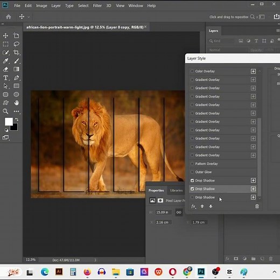
Task: Close the african-lion-portrait document tab
Action: pyautogui.click(x=145, y=27)
